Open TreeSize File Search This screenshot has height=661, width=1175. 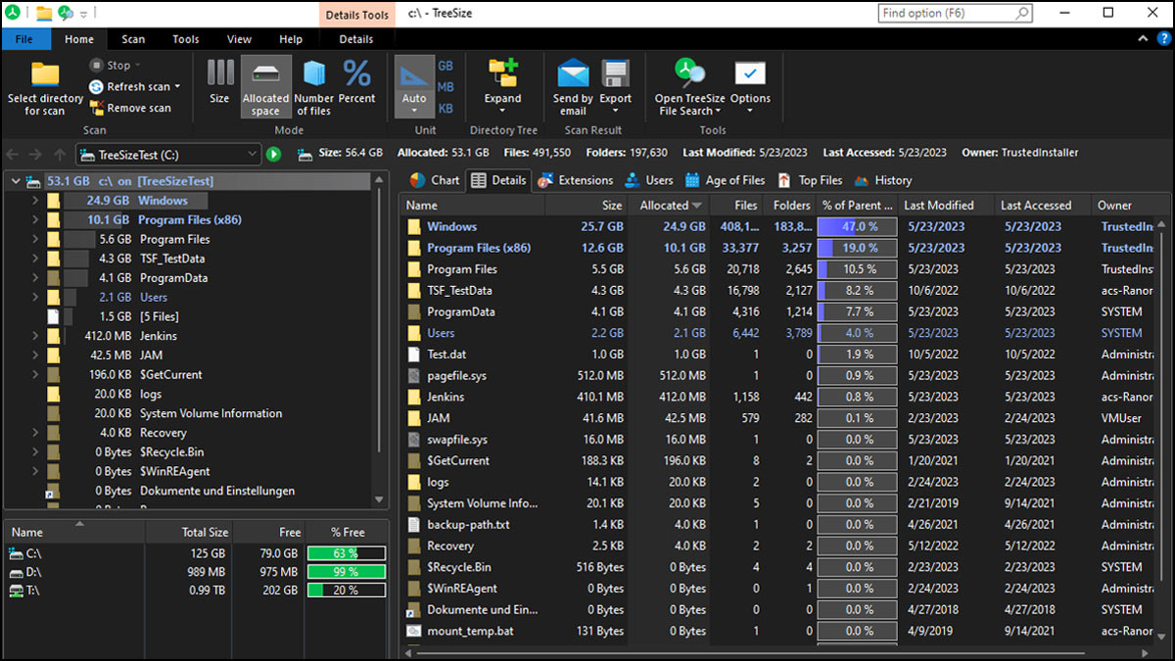coord(689,86)
